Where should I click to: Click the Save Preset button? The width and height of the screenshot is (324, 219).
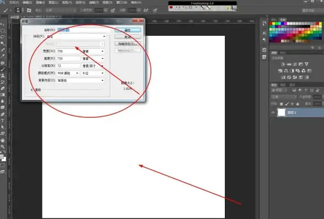coord(128,44)
